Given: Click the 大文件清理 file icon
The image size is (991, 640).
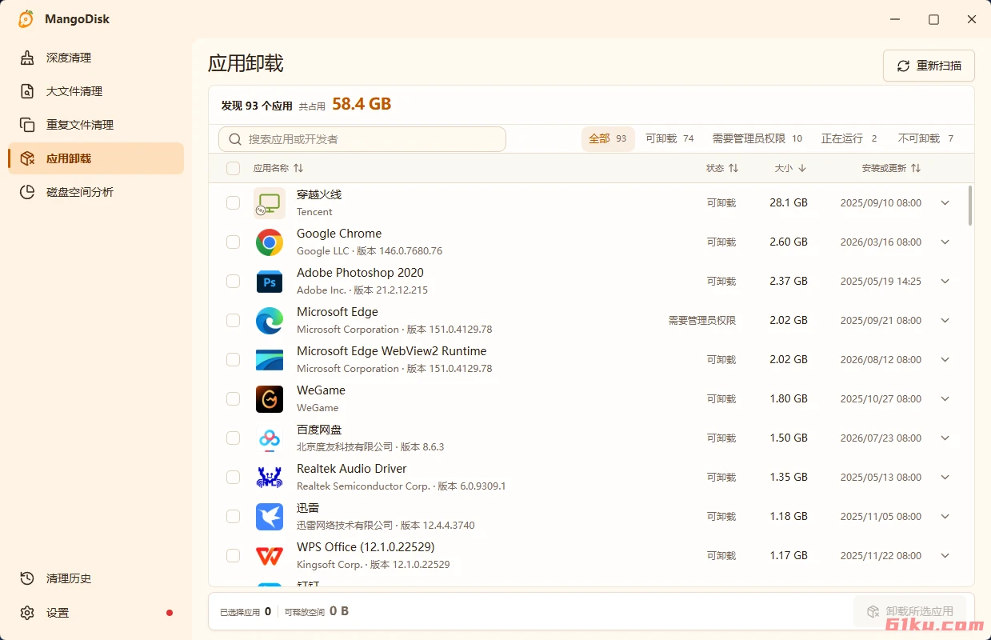Looking at the screenshot, I should click(x=27, y=91).
